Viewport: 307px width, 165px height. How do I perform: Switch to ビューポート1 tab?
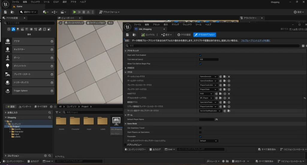(x=68, y=18)
